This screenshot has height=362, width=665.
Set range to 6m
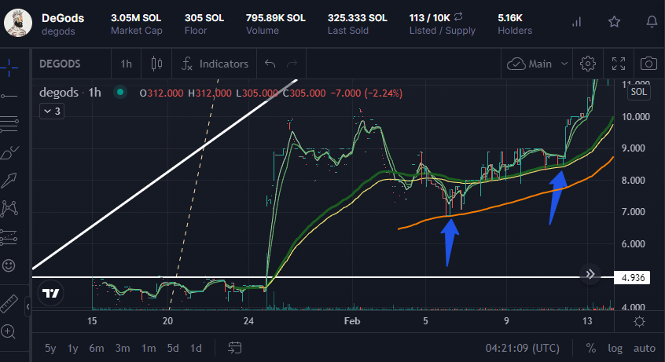[x=97, y=349]
